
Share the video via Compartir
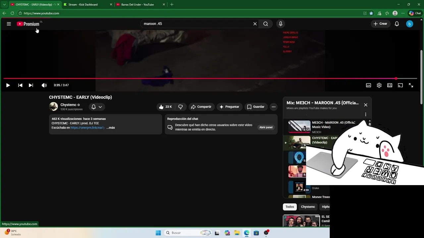201,107
